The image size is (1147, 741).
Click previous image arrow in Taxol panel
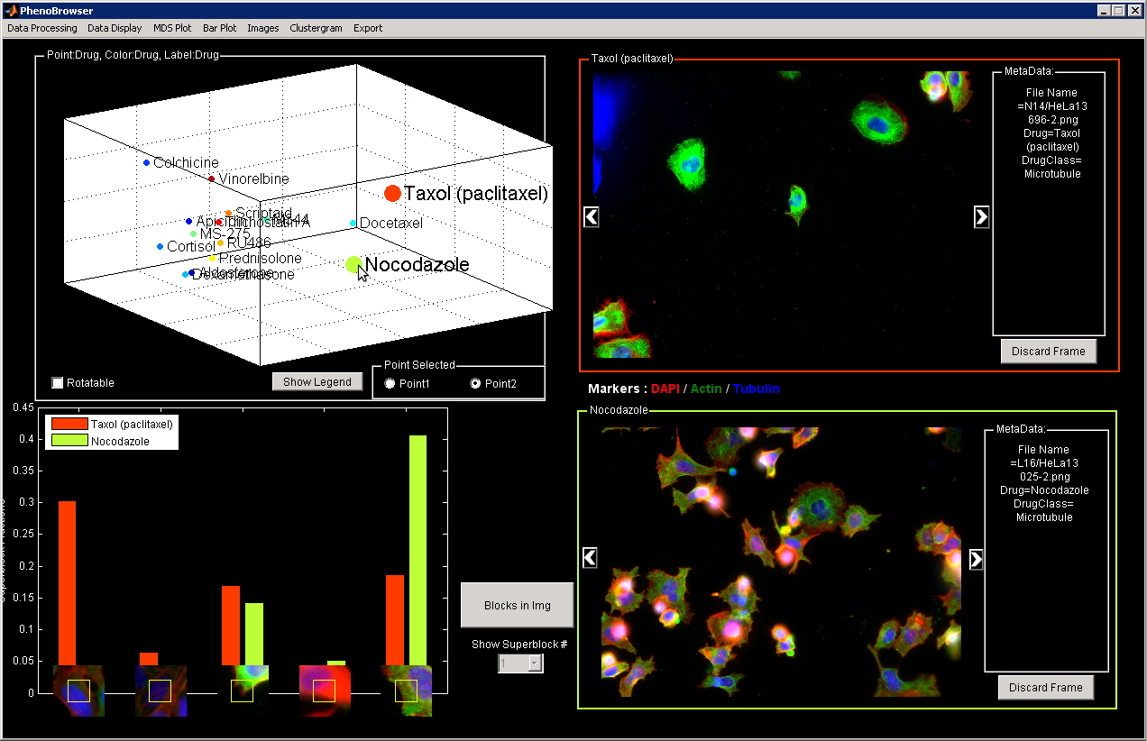591,216
